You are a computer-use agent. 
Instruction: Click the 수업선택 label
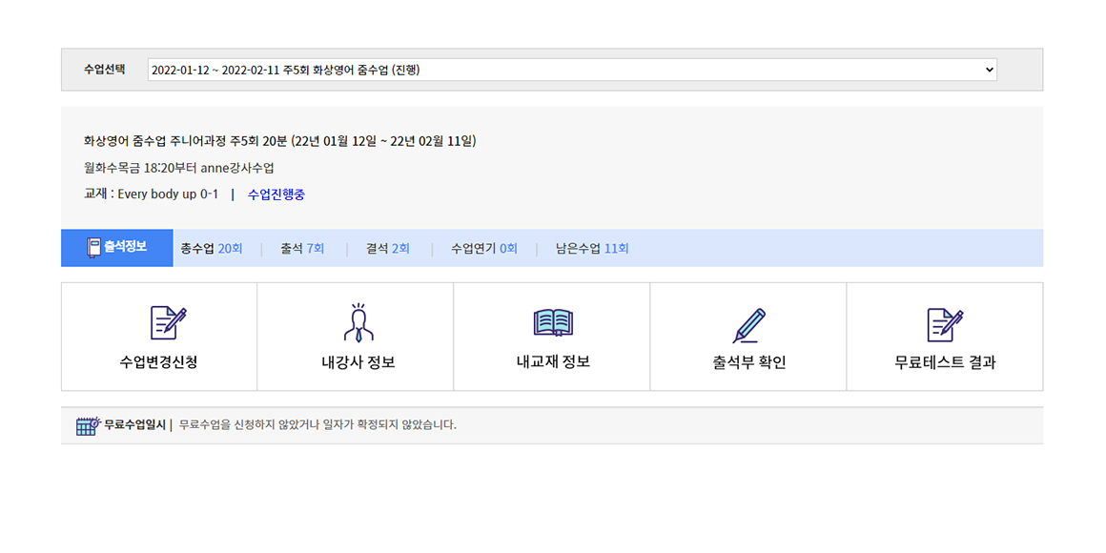click(x=104, y=69)
